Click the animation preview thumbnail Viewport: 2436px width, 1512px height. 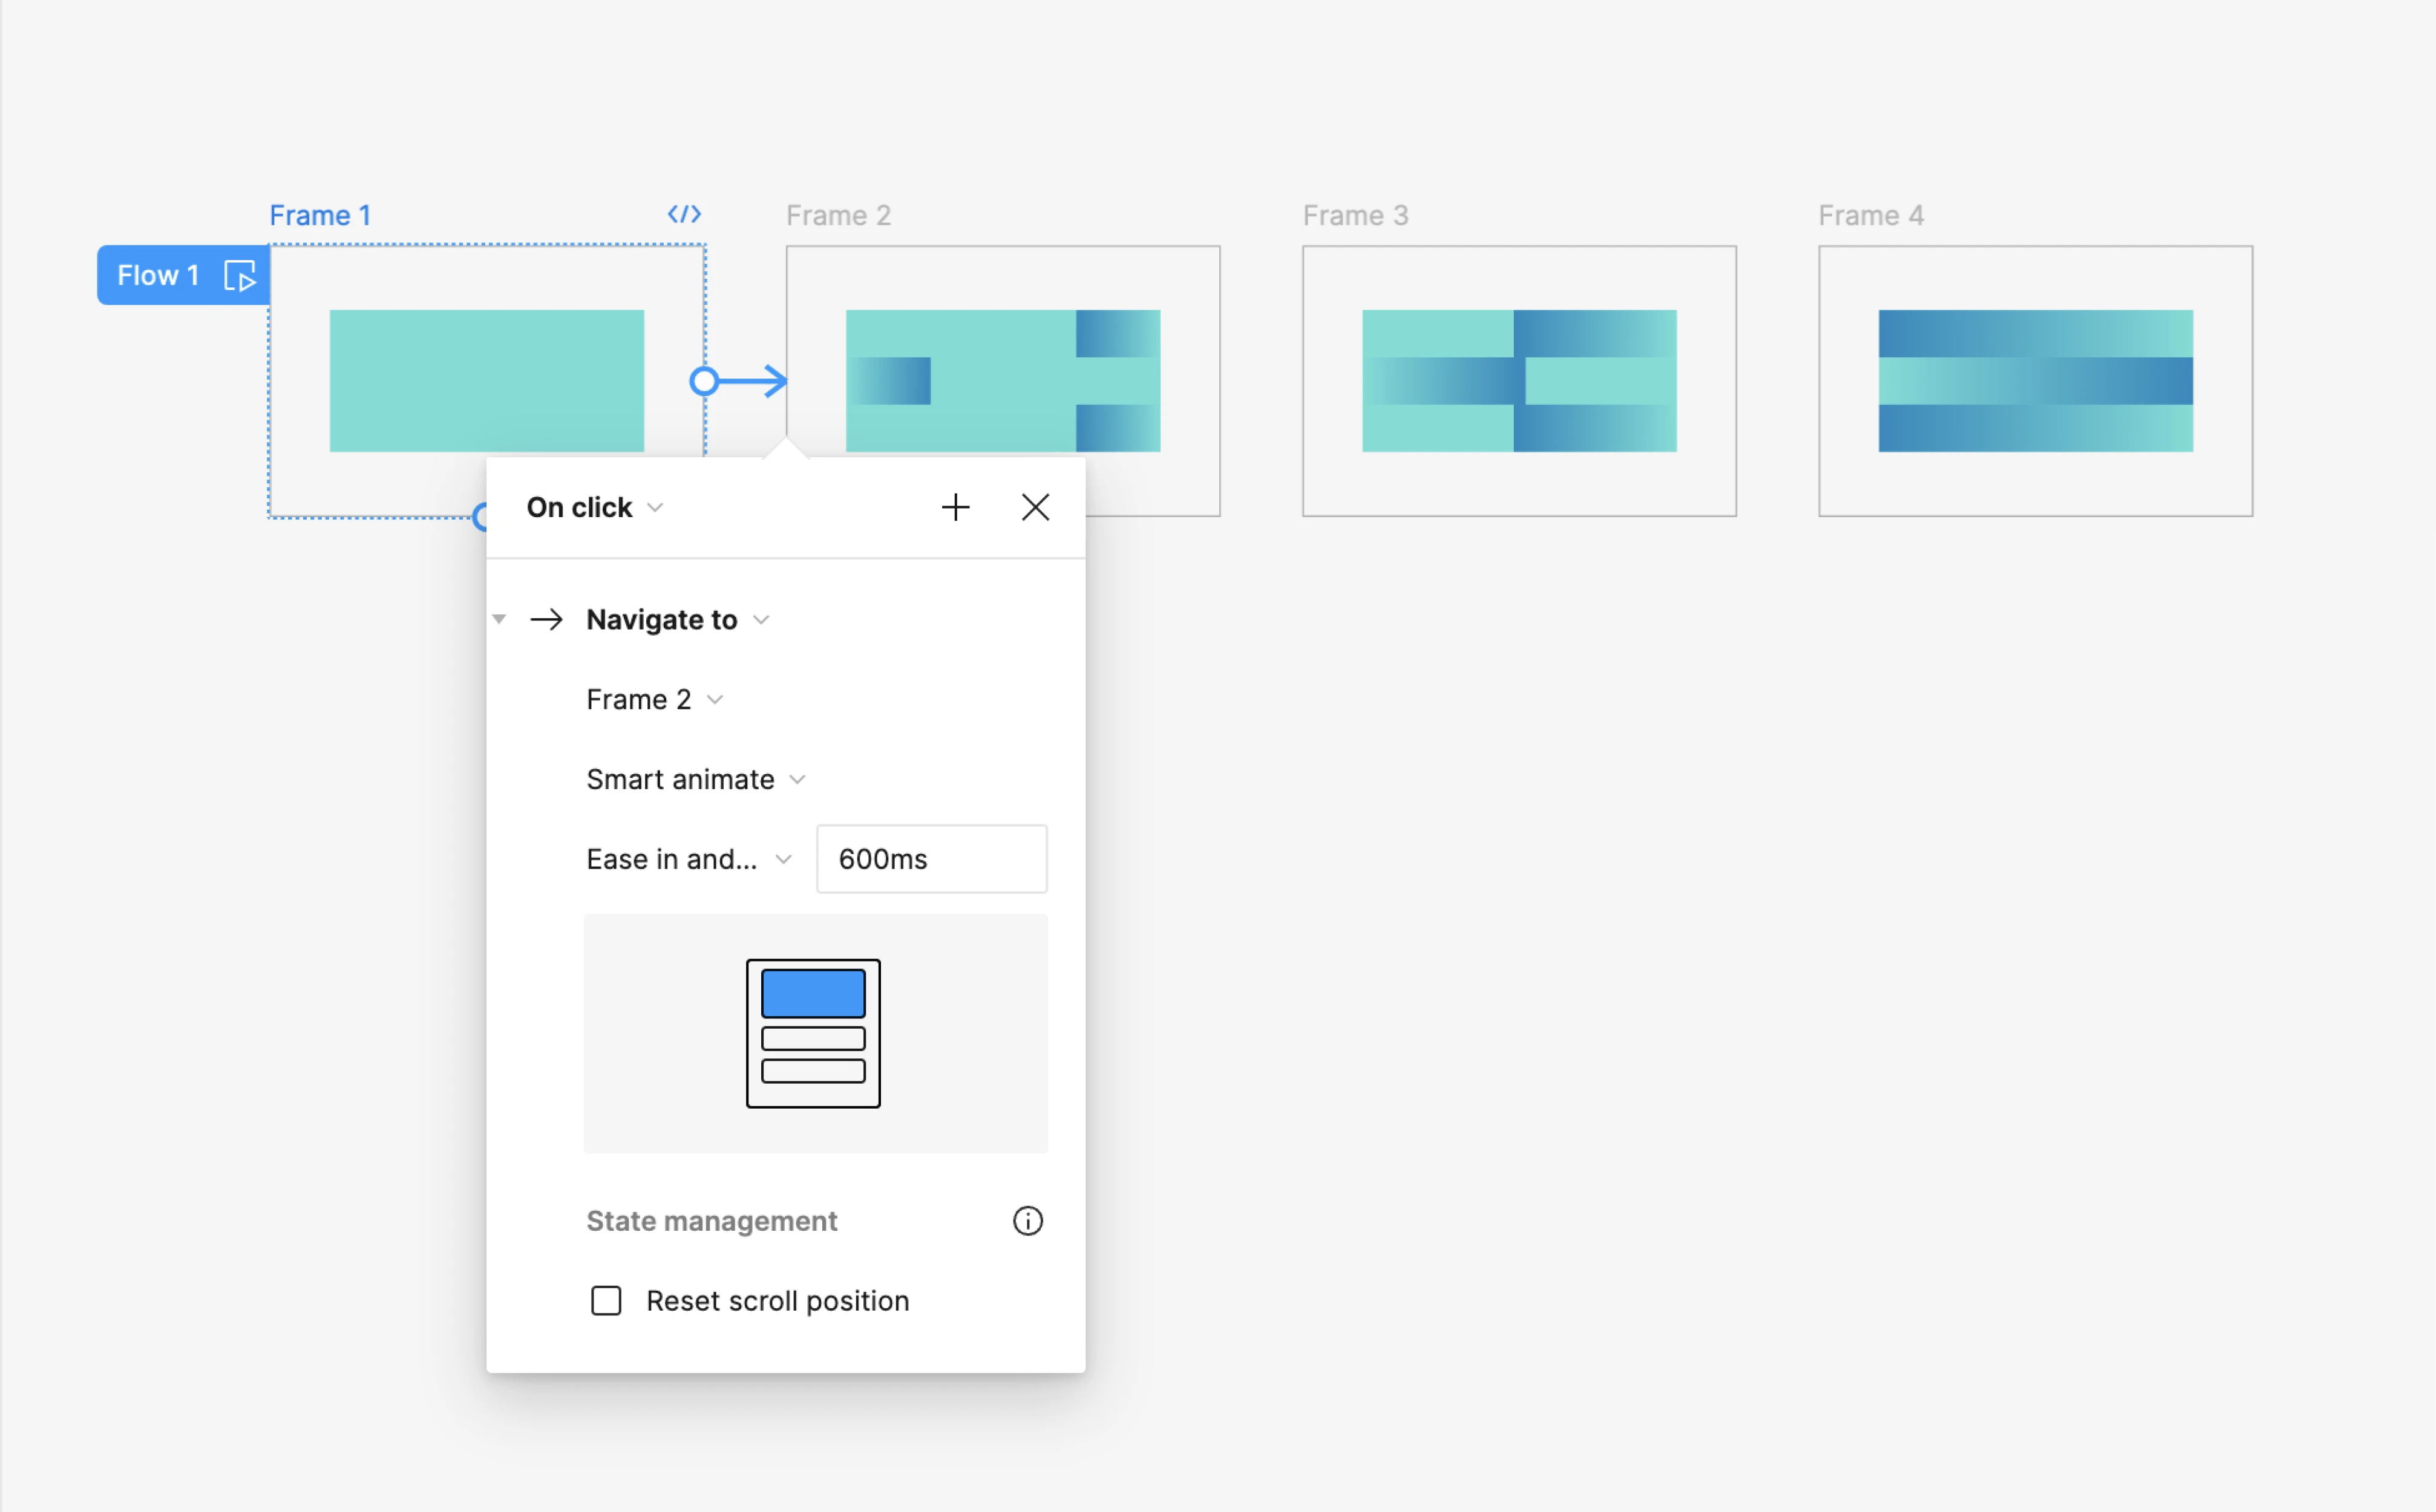coord(816,1033)
